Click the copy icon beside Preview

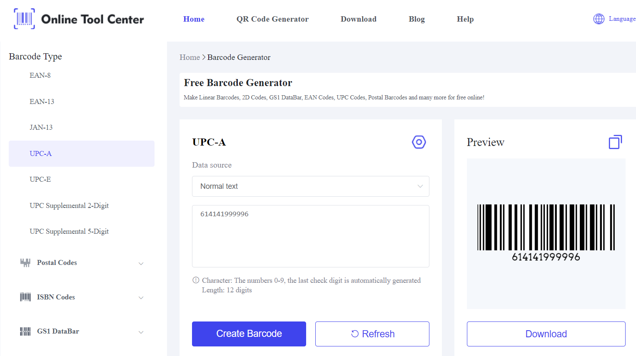[615, 142]
